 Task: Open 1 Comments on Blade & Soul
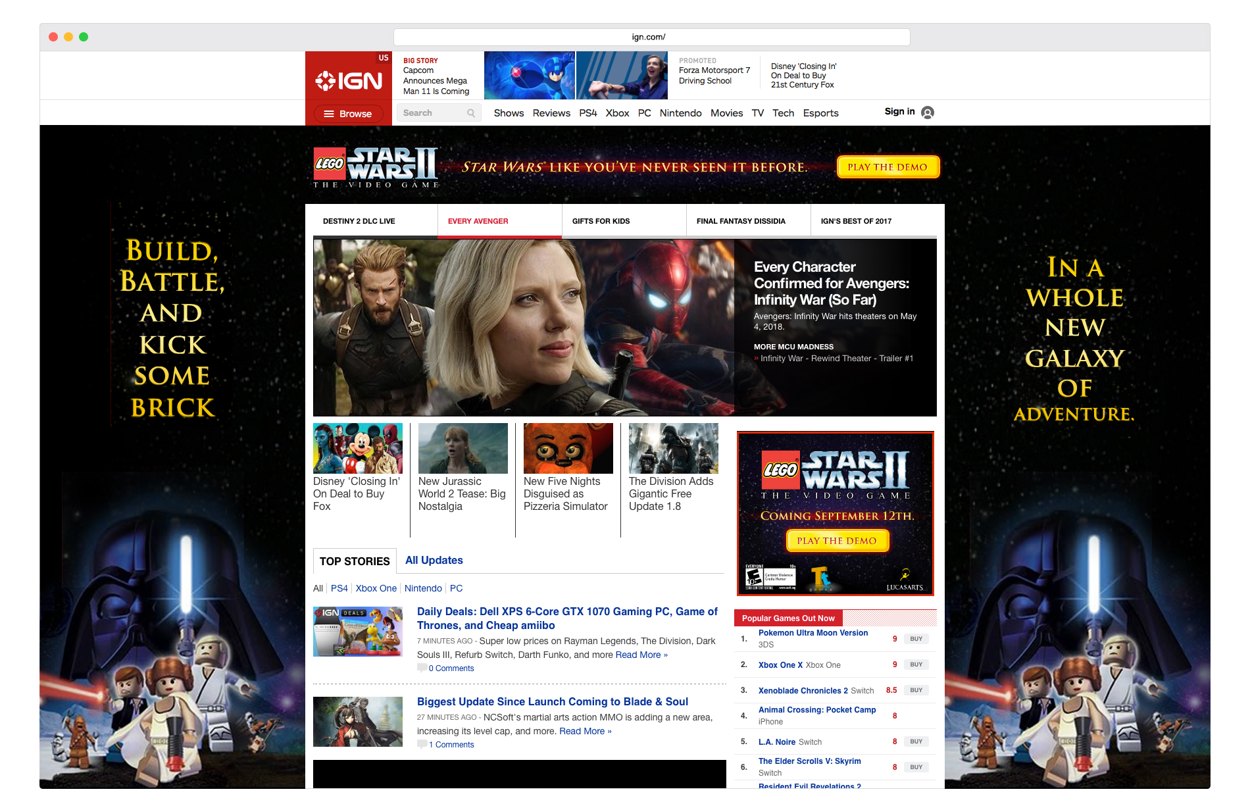(x=451, y=745)
